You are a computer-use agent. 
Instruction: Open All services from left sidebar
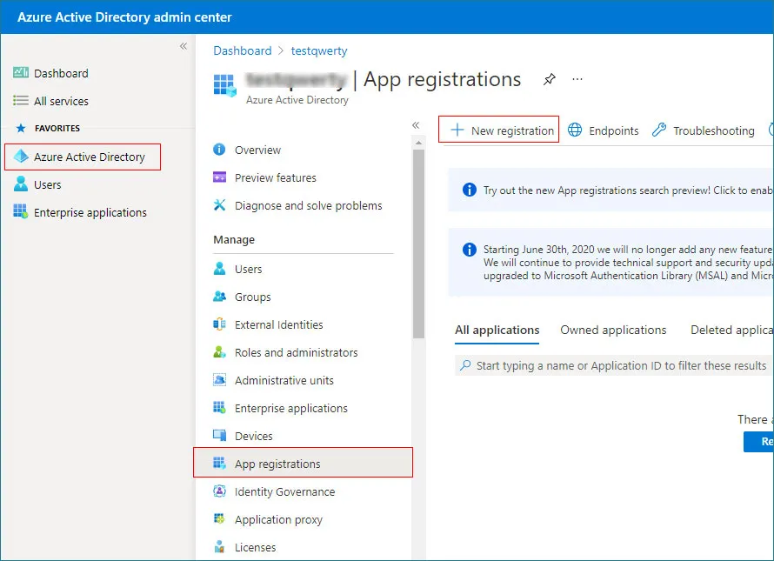(61, 101)
